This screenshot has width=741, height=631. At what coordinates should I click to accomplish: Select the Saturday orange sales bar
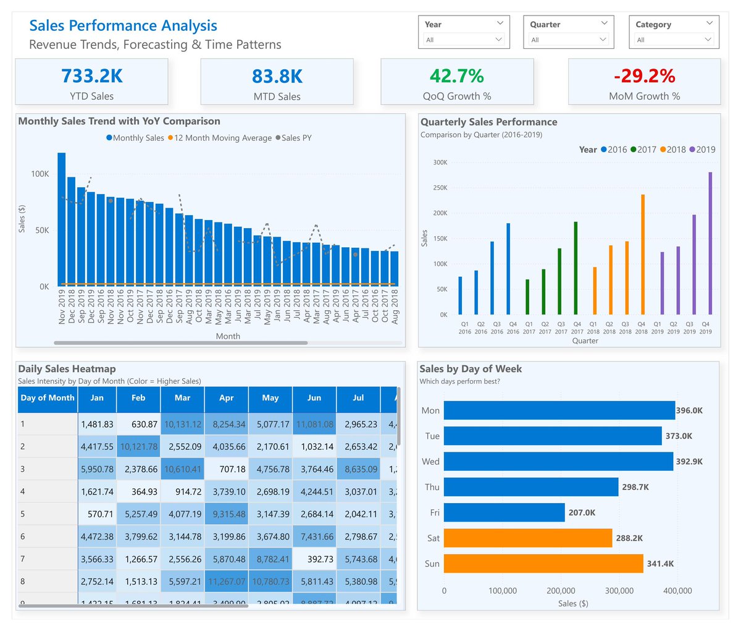[528, 538]
